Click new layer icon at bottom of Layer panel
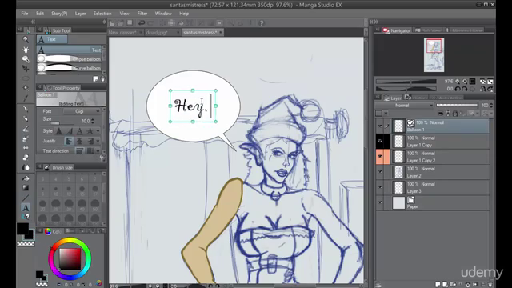Viewport: 512px width, 288px height. pyautogui.click(x=438, y=285)
